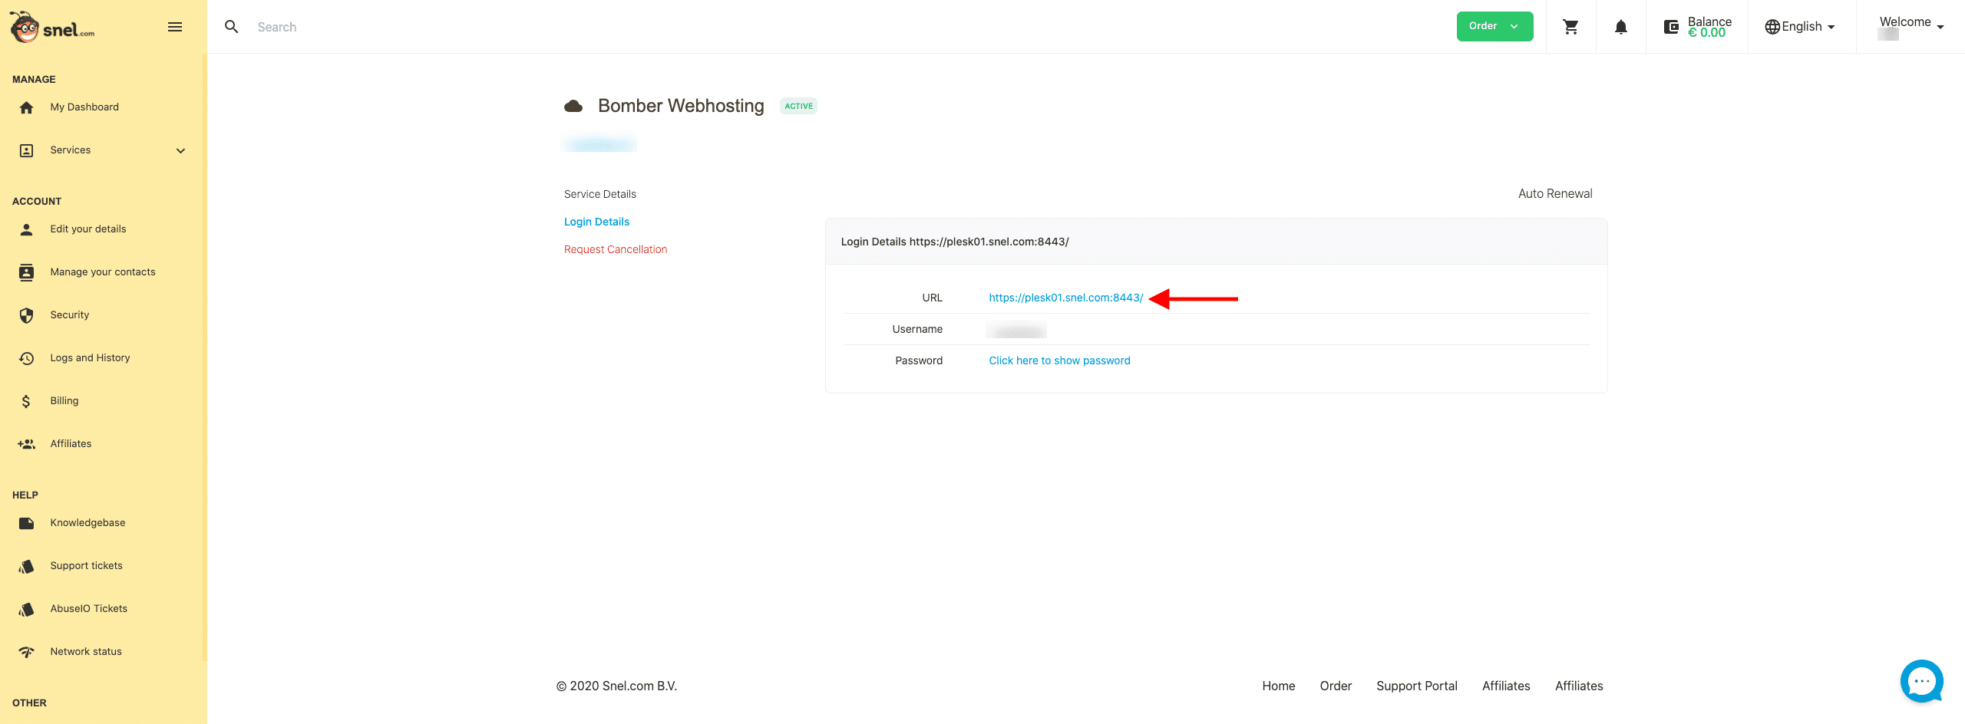1965x724 pixels.
Task: Select the Service Details tab
Action: tap(600, 194)
